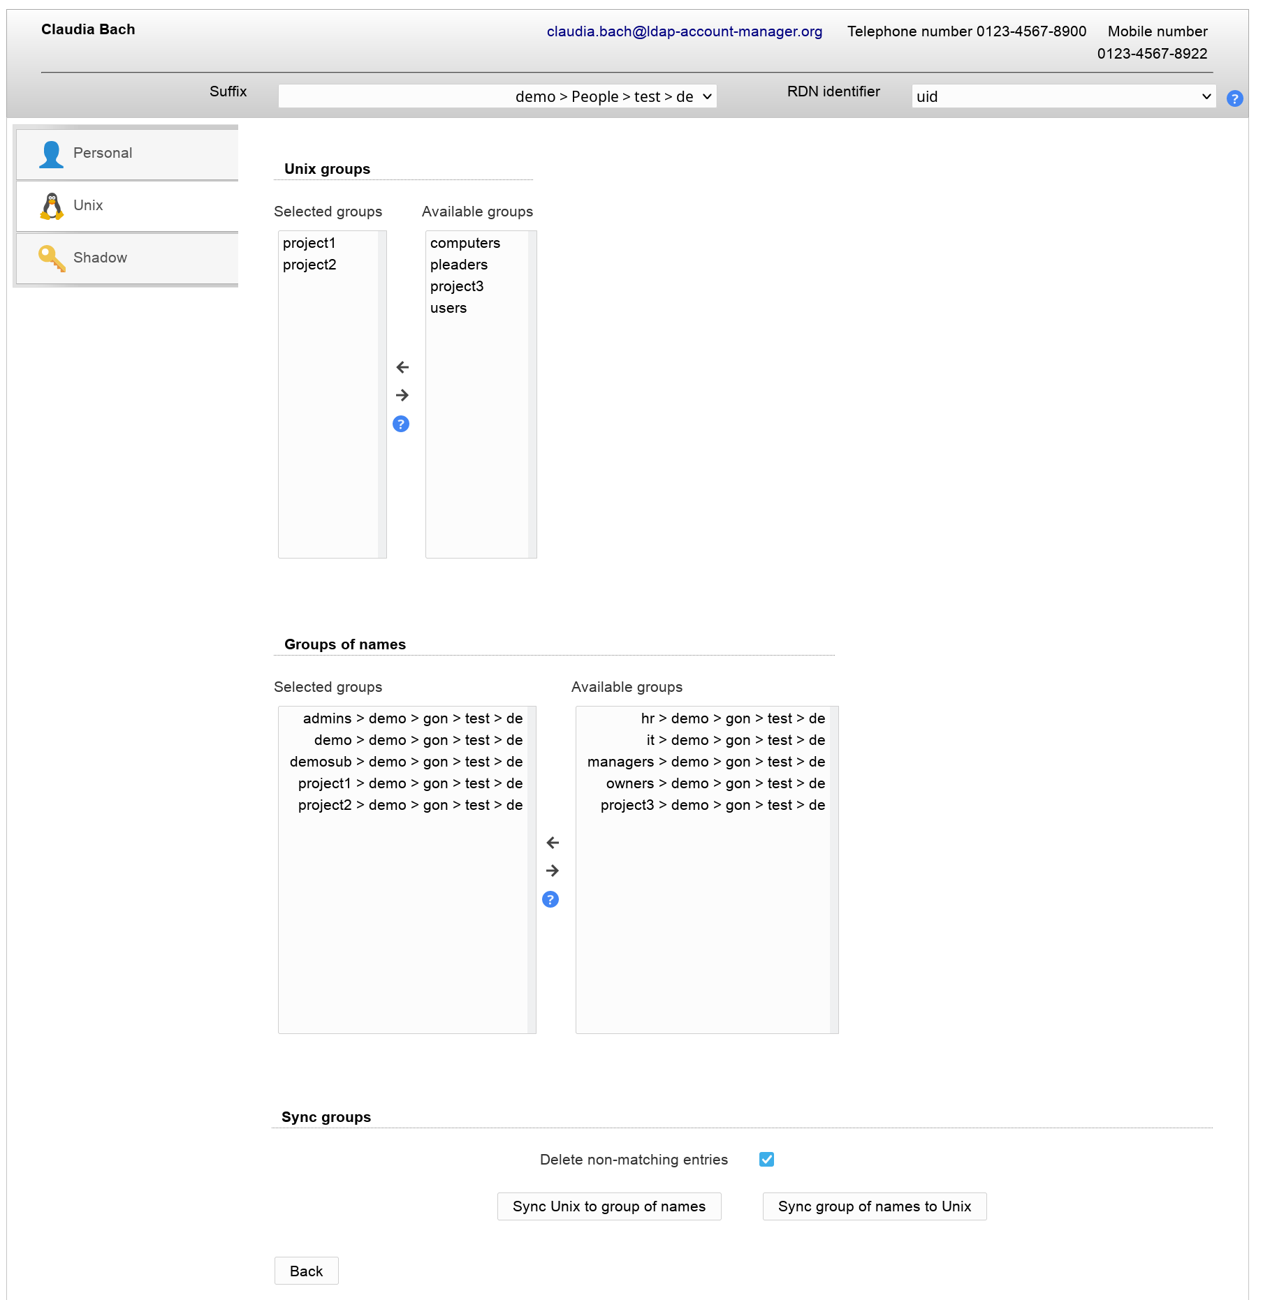Click left arrow in Groups of names
This screenshot has width=1270, height=1300.
tap(553, 843)
